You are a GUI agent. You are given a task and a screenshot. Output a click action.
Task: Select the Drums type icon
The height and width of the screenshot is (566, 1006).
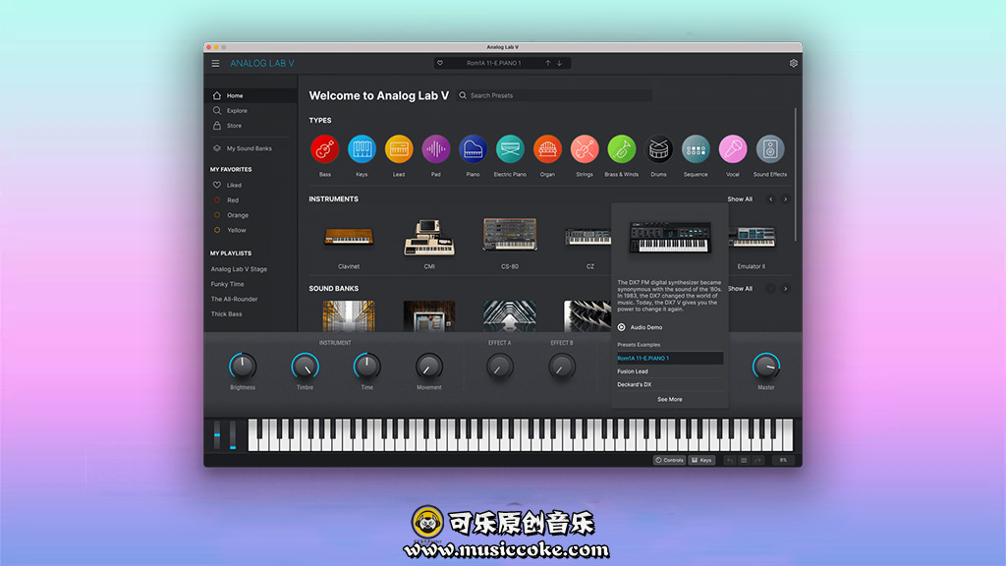pos(658,149)
